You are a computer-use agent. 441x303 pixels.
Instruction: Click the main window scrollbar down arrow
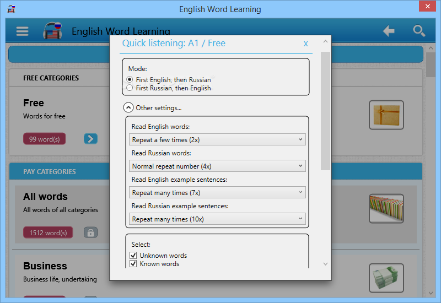coord(431,293)
